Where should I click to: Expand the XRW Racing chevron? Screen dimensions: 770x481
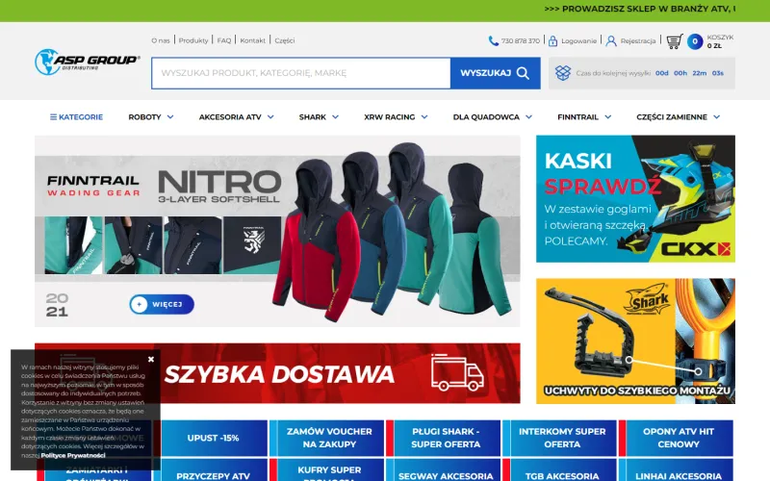coord(424,116)
